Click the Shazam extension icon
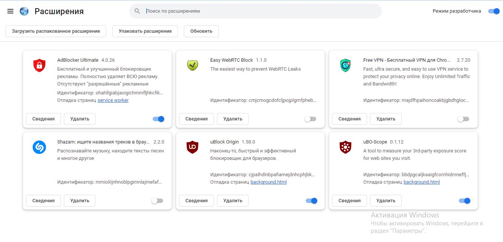The image size is (503, 242). pos(39,147)
